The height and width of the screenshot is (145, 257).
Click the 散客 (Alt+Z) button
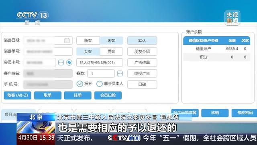18,95
